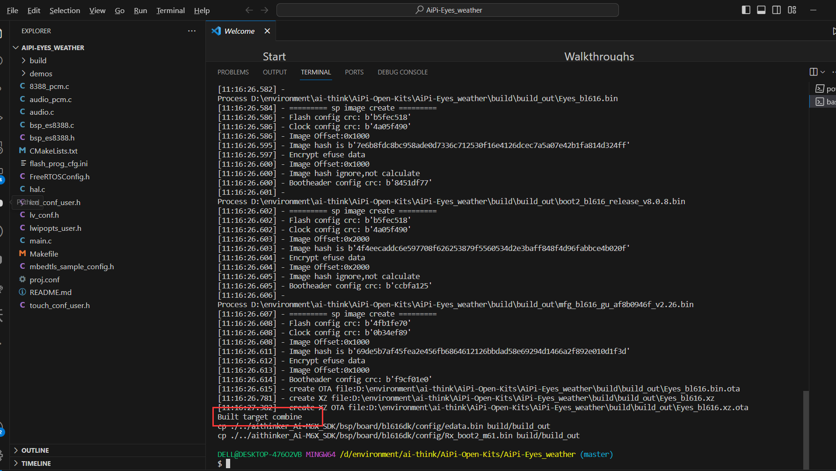Image resolution: width=836 pixels, height=471 pixels.
Task: Open CMakeLists.txt file
Action: tap(108, 151)
